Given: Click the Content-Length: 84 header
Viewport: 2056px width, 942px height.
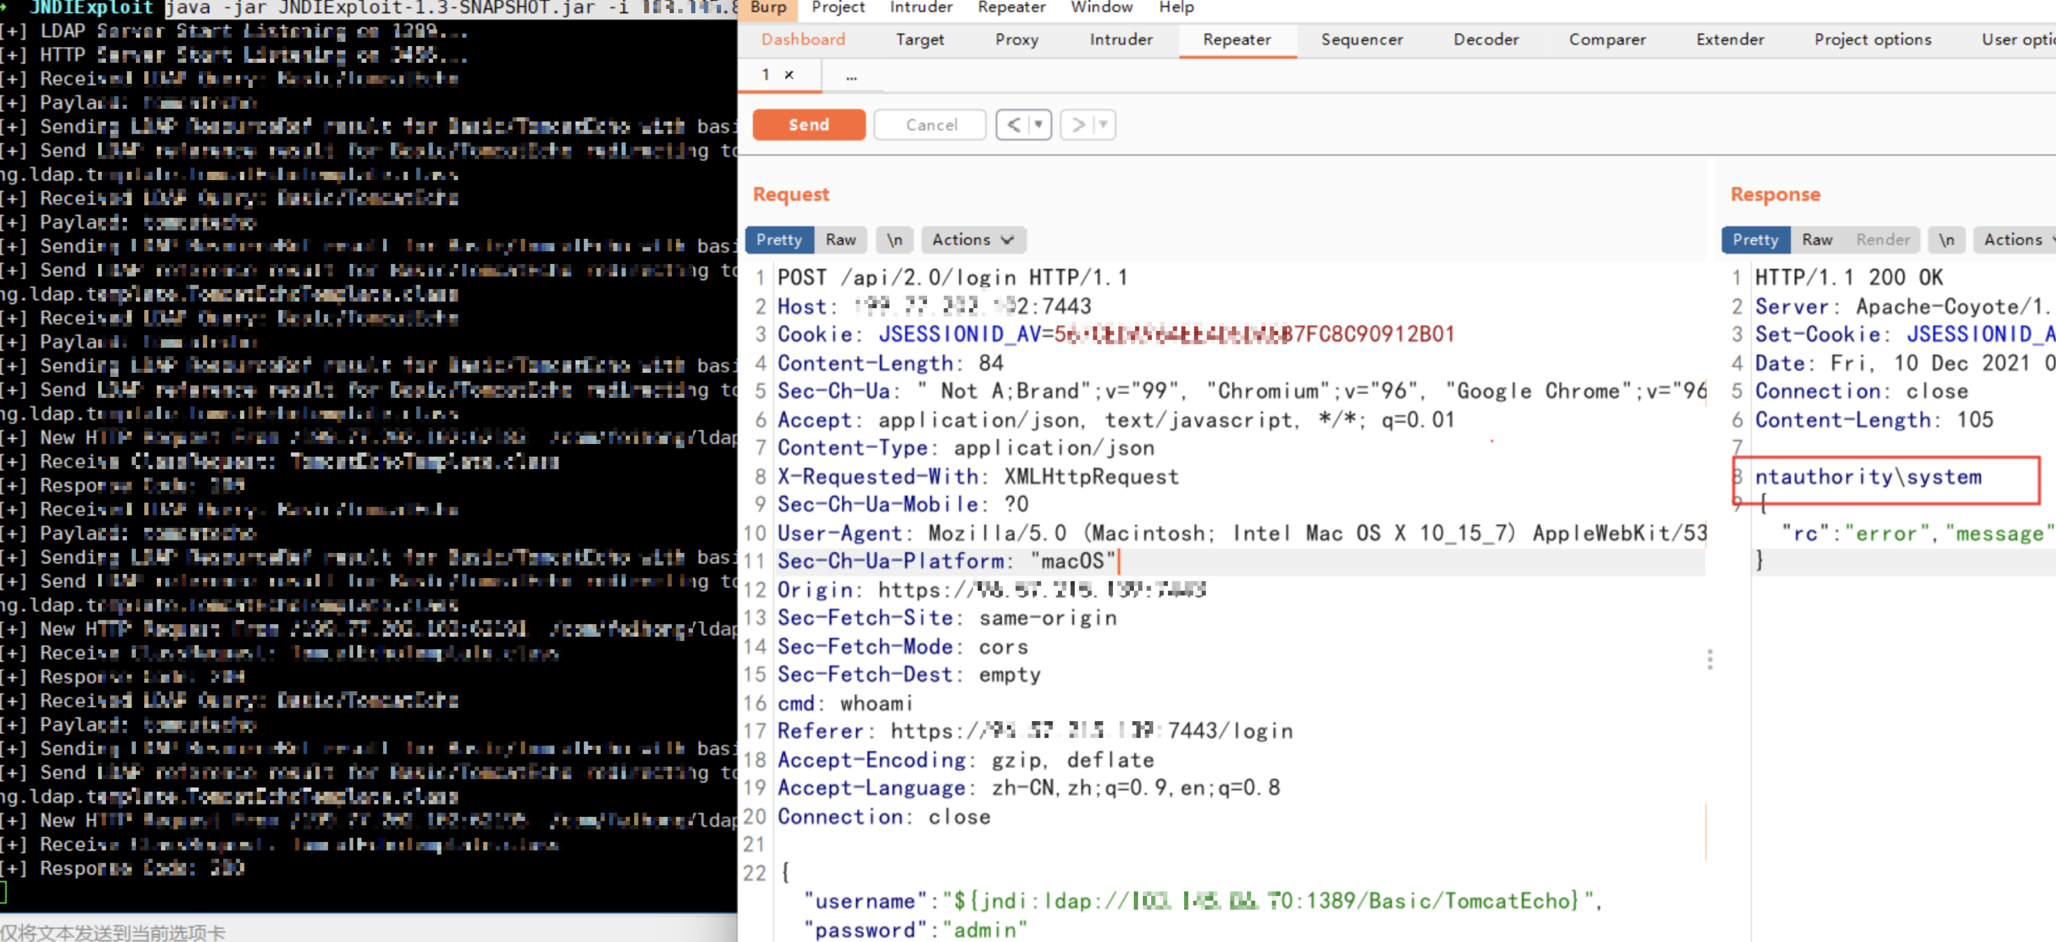Looking at the screenshot, I should point(890,363).
